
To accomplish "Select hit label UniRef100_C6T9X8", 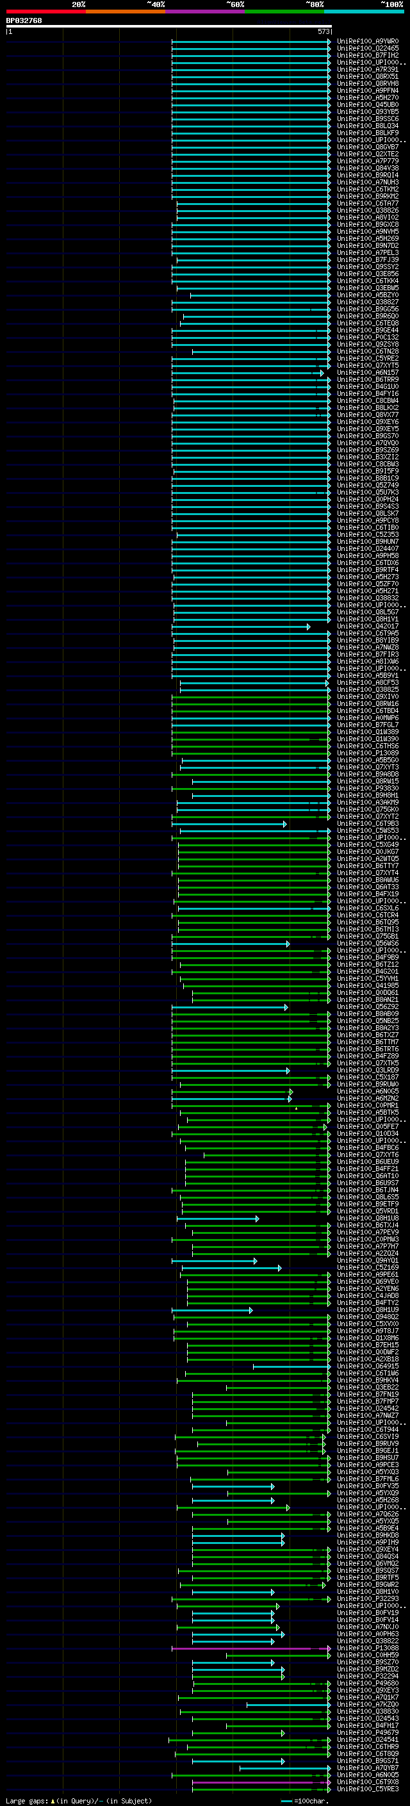I will pyautogui.click(x=367, y=1782).
